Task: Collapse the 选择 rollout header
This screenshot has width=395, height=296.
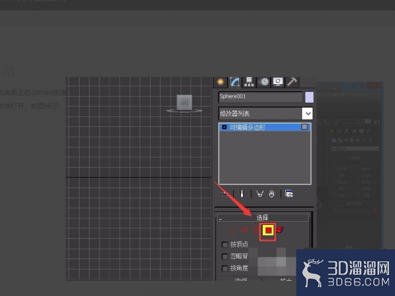Action: (x=263, y=218)
